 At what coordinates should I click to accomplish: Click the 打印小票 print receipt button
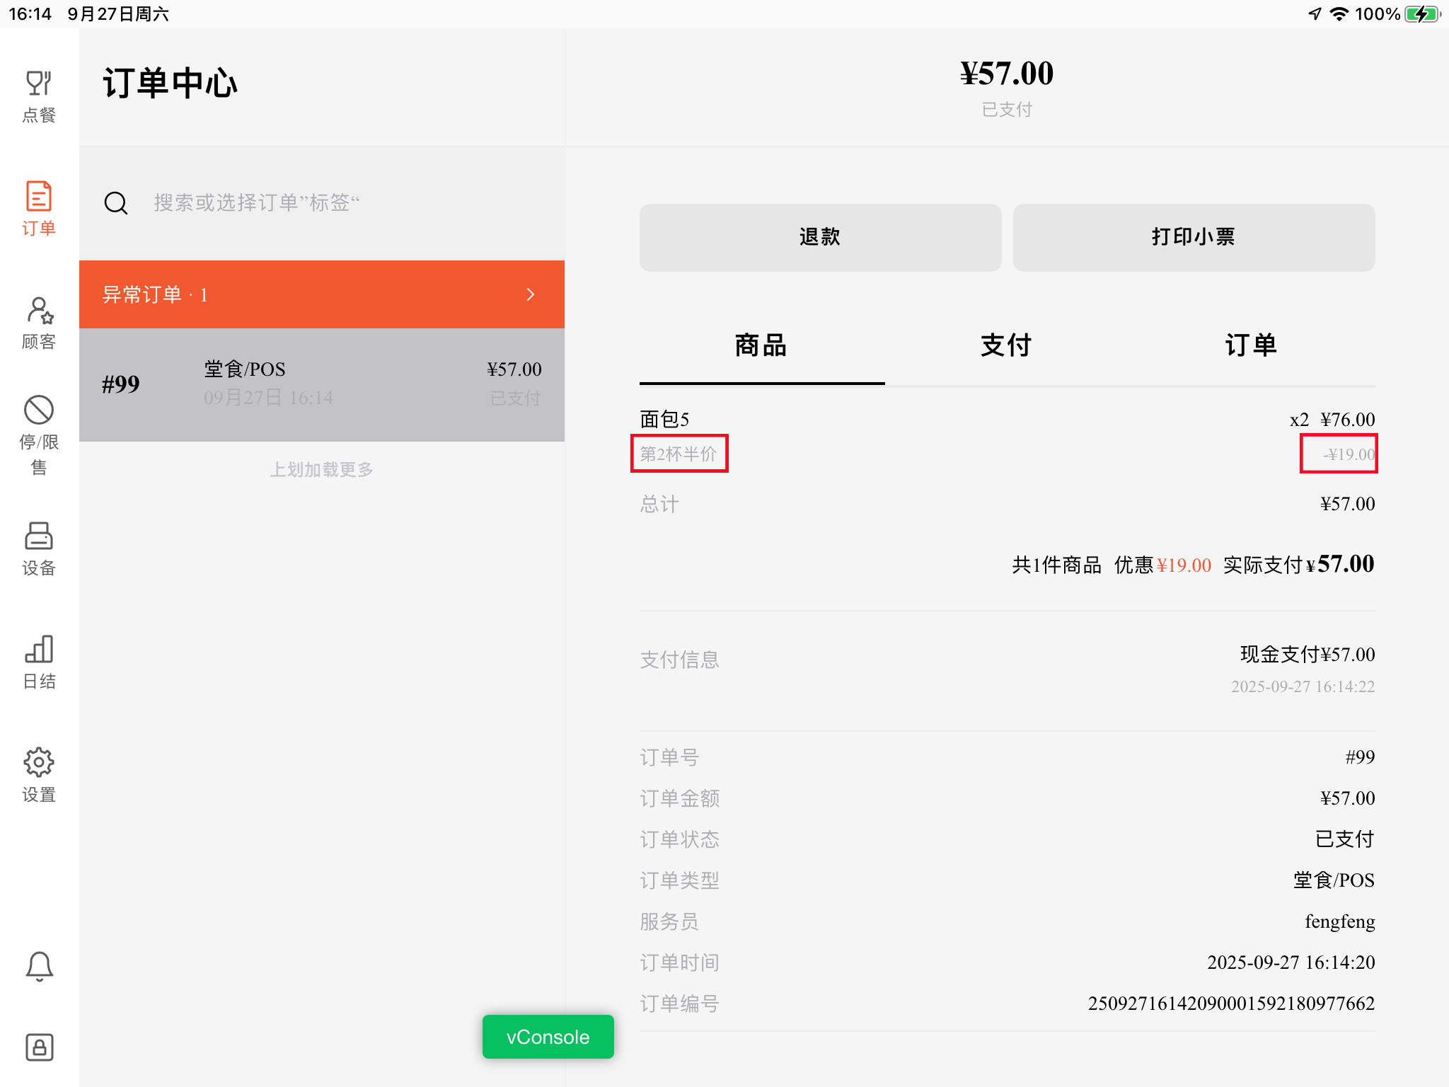click(x=1194, y=237)
